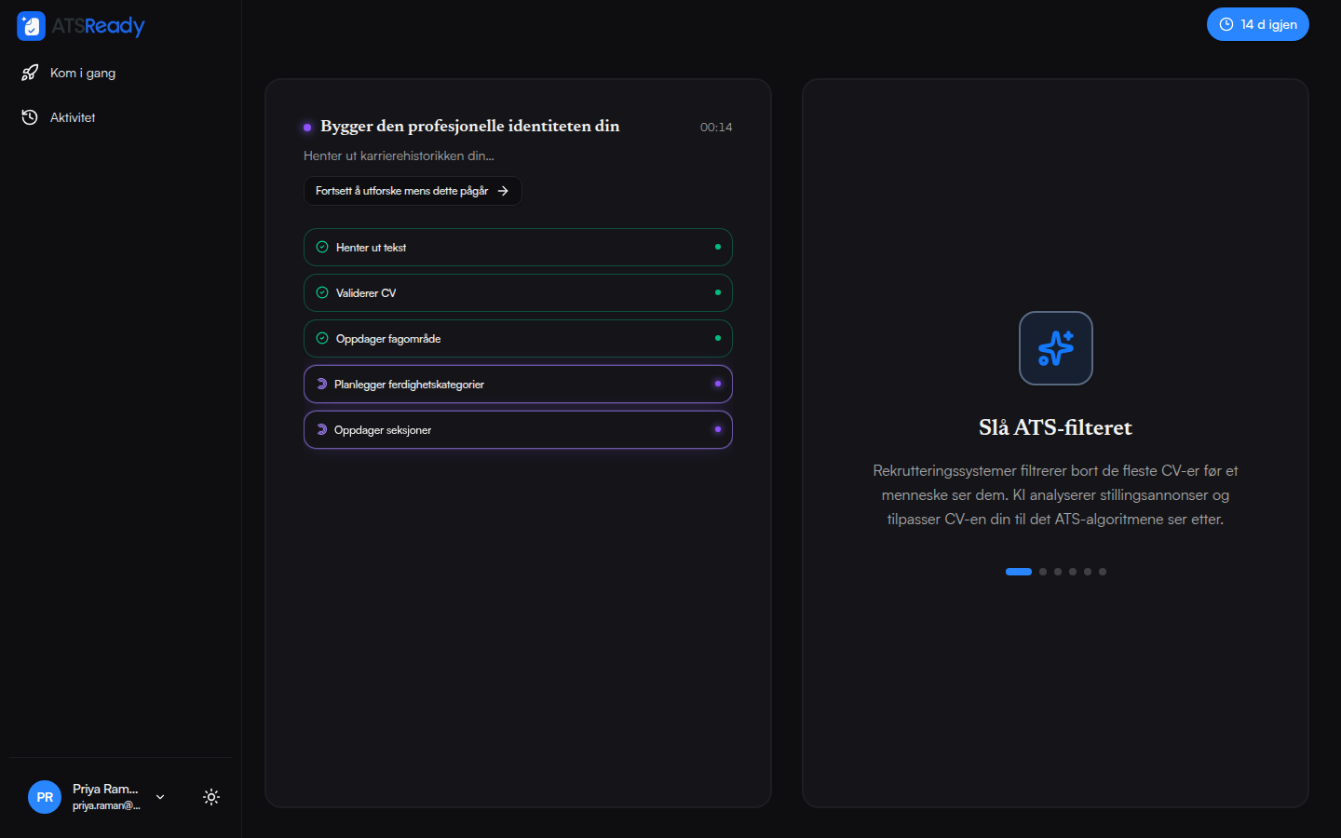This screenshot has height=838, width=1341.
Task: Select the second carousel dot indicator
Action: [1043, 572]
